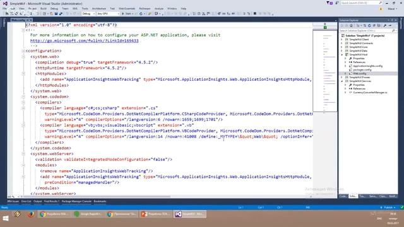The height and width of the screenshot is (227, 404).
Task: Select the SimpleWcf.Contracts project
Action: [361, 44]
